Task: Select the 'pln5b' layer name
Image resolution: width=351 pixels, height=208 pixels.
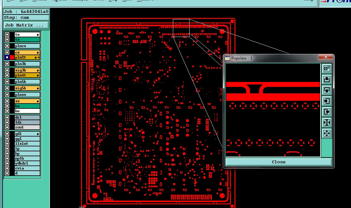Action: click(27, 82)
